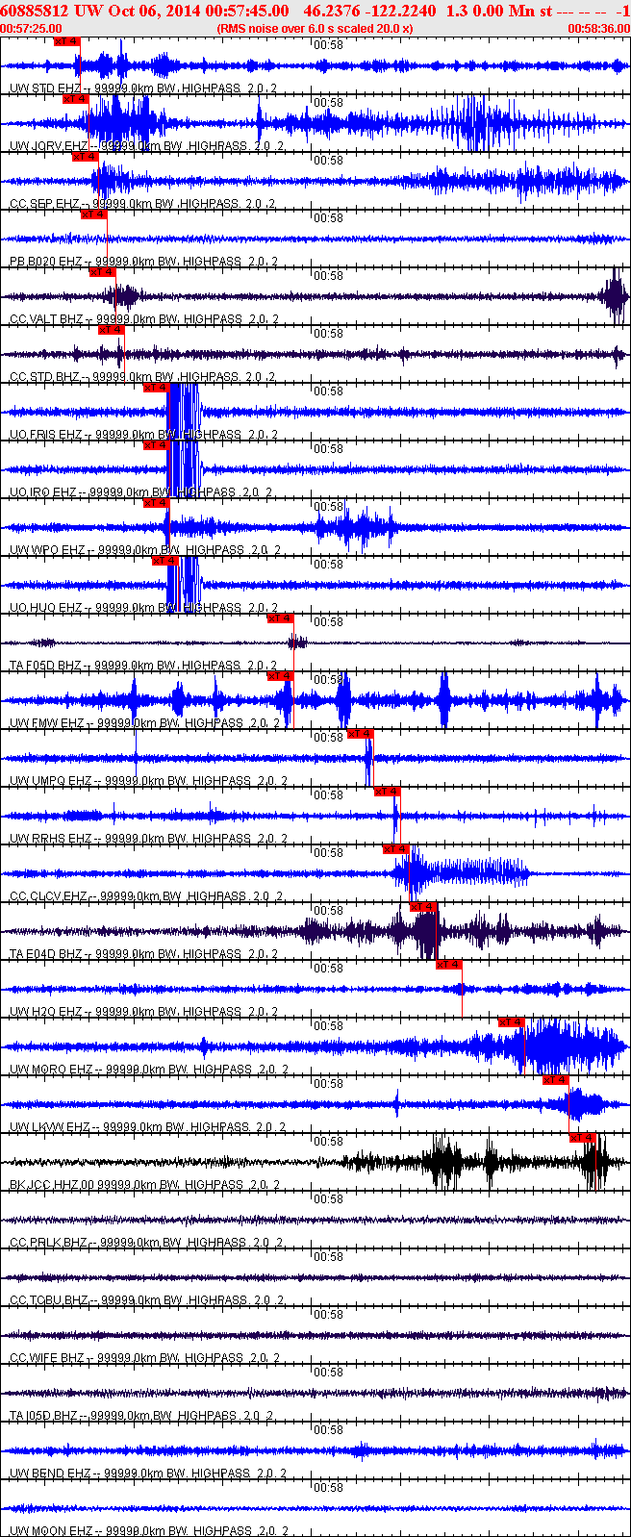Image resolution: width=631 pixels, height=1537 pixels.
Task: Select the event ID 60885812 in header
Action: [34, 11]
